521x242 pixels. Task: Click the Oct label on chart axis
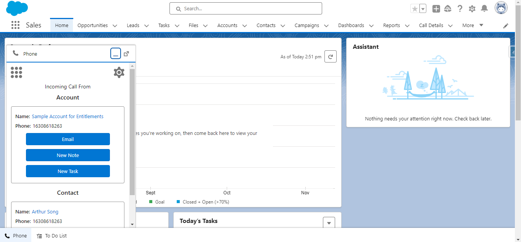pyautogui.click(x=227, y=192)
